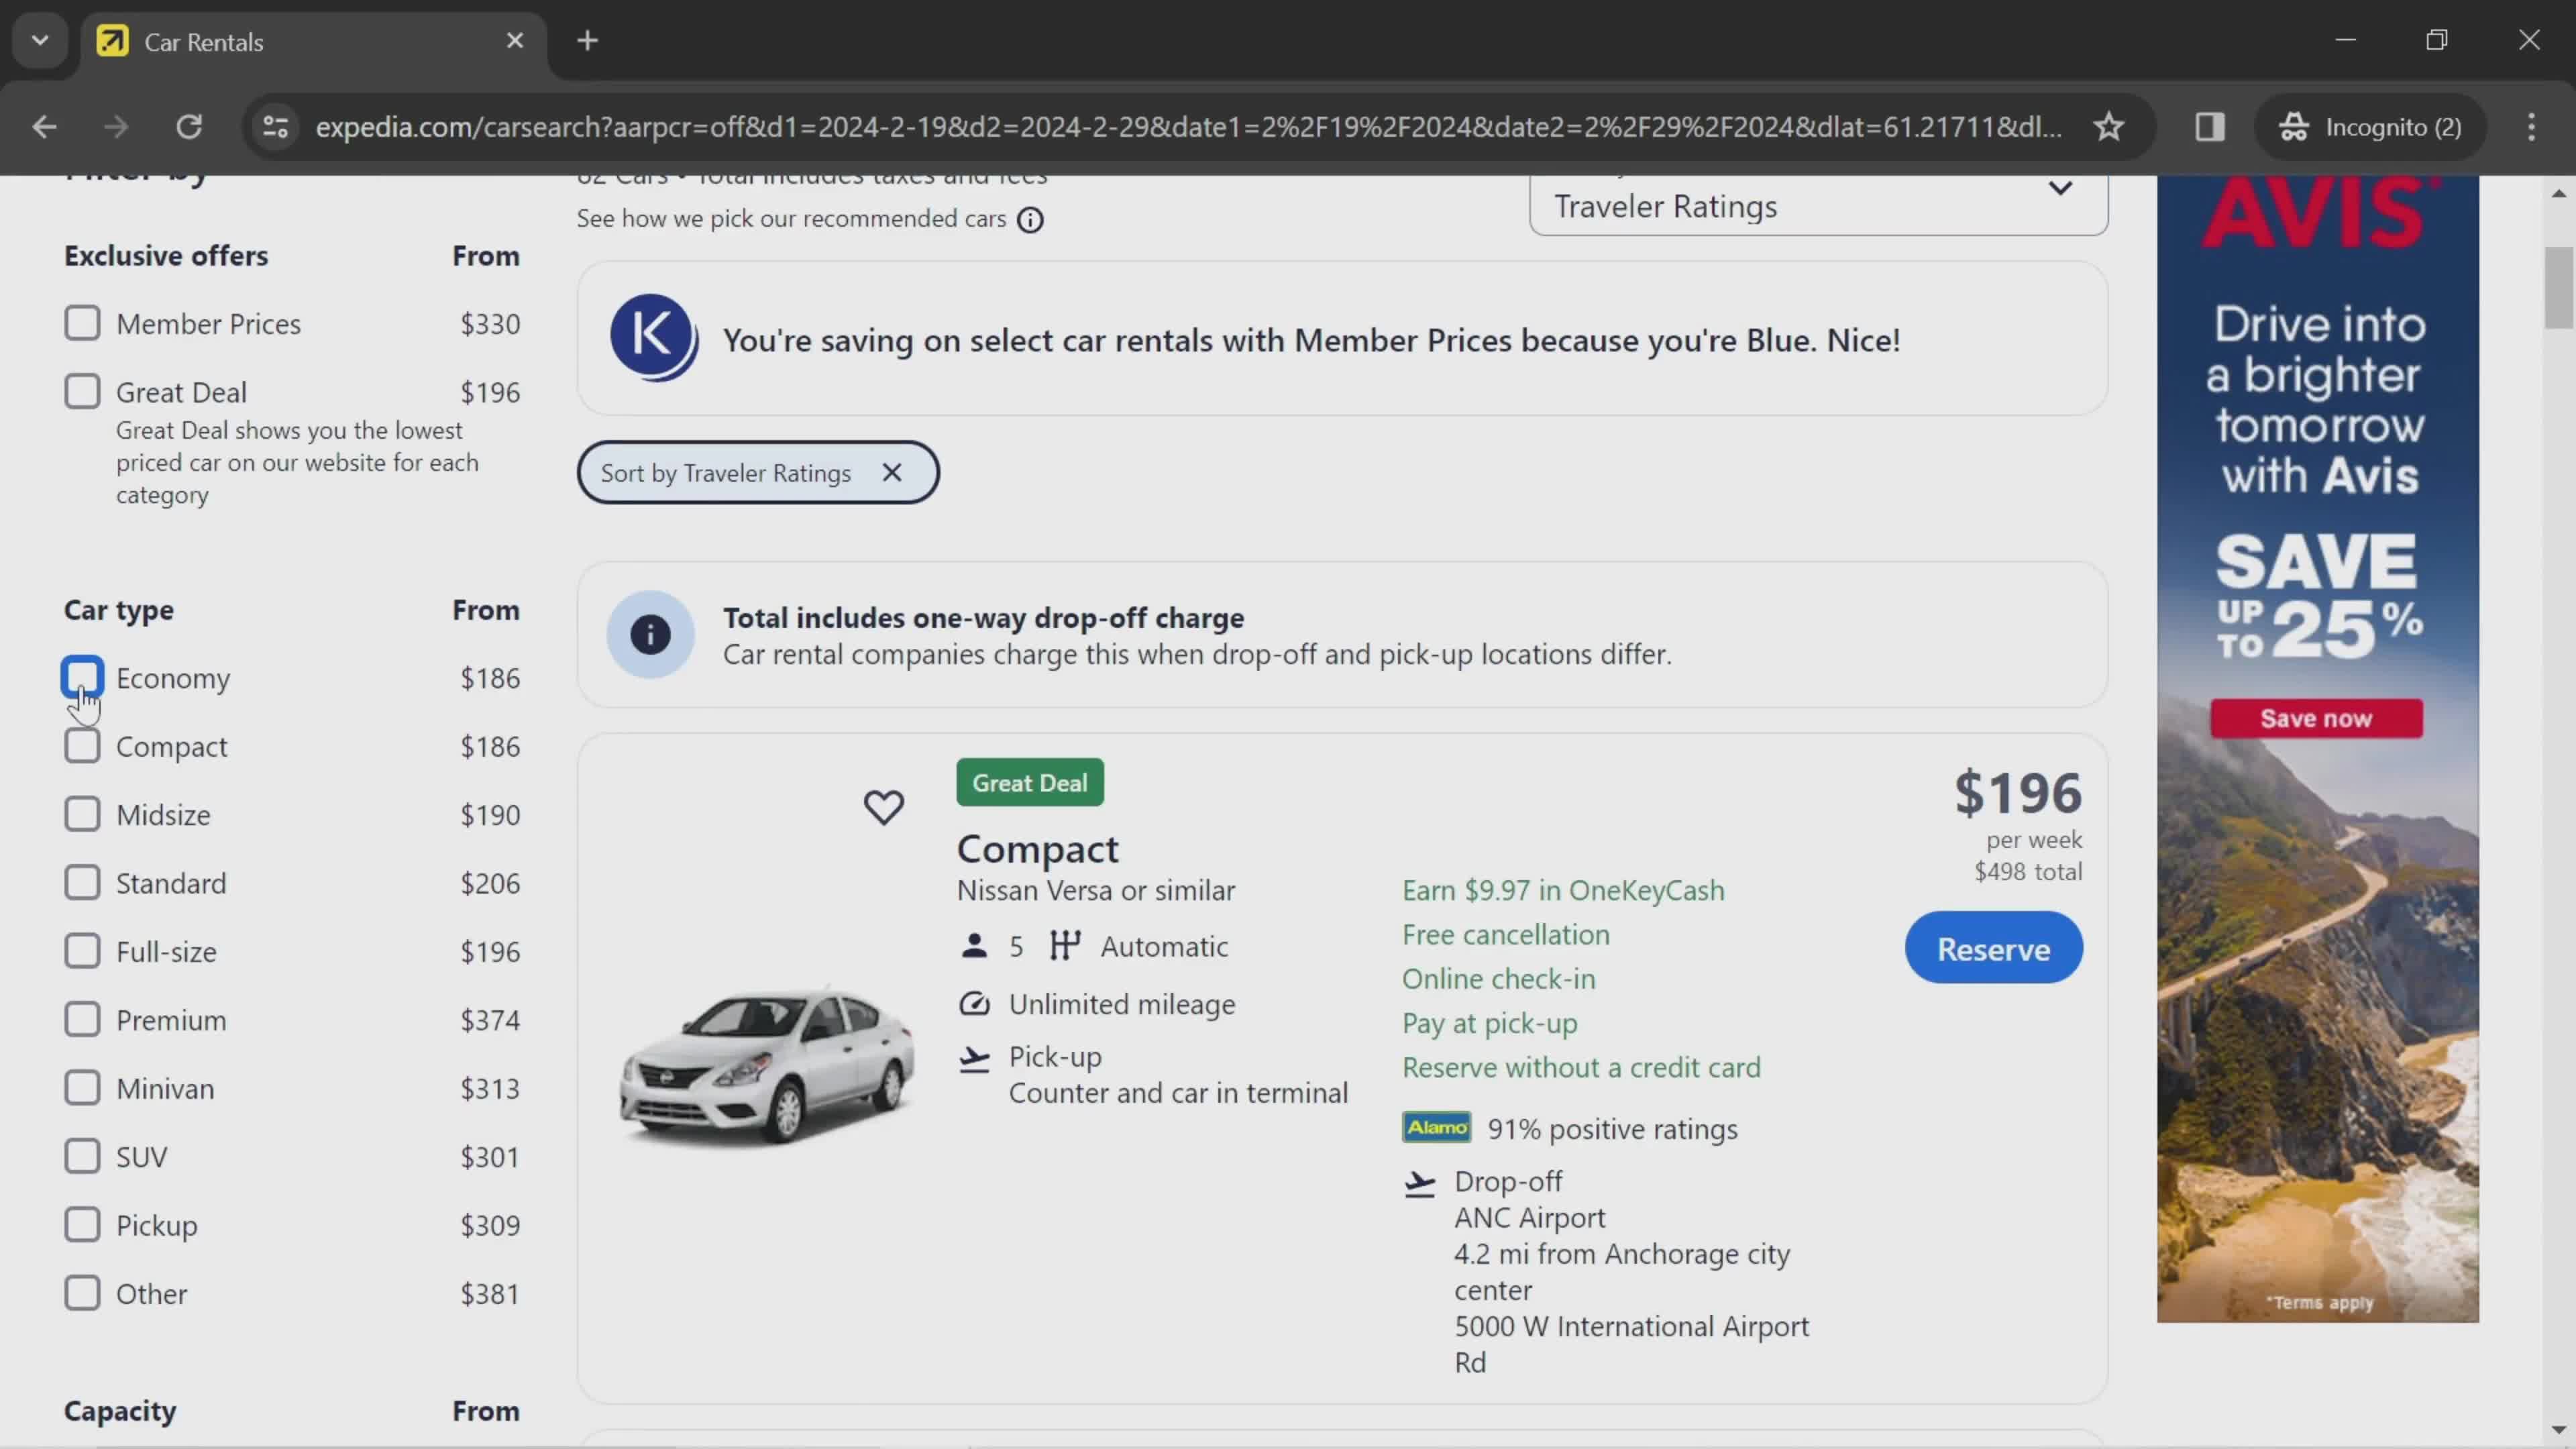The width and height of the screenshot is (2576, 1449).
Task: Click the URL address bar
Action: tap(1187, 127)
